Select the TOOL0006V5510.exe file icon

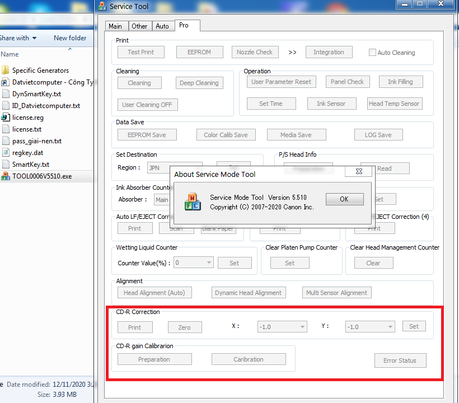pos(6,176)
